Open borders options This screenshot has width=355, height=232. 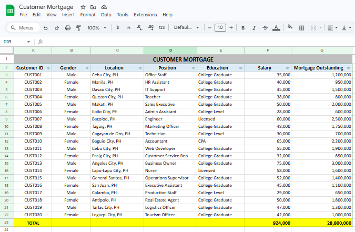(301, 28)
